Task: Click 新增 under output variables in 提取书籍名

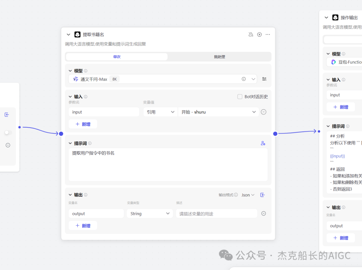Action: pos(83,226)
